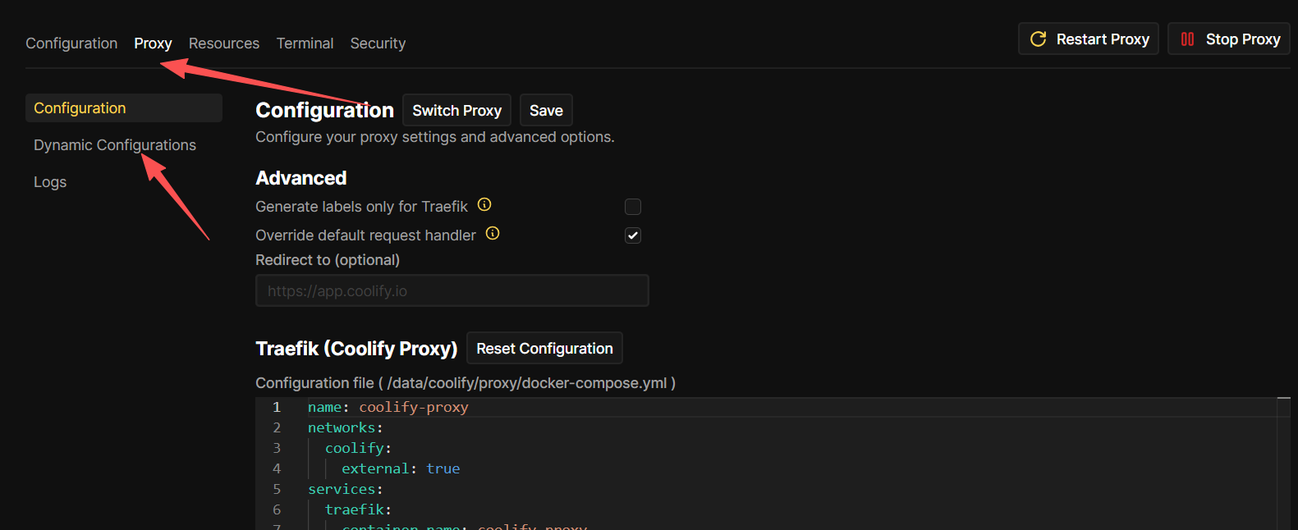The image size is (1298, 530).
Task: Click Reset Configuration button
Action: click(544, 349)
